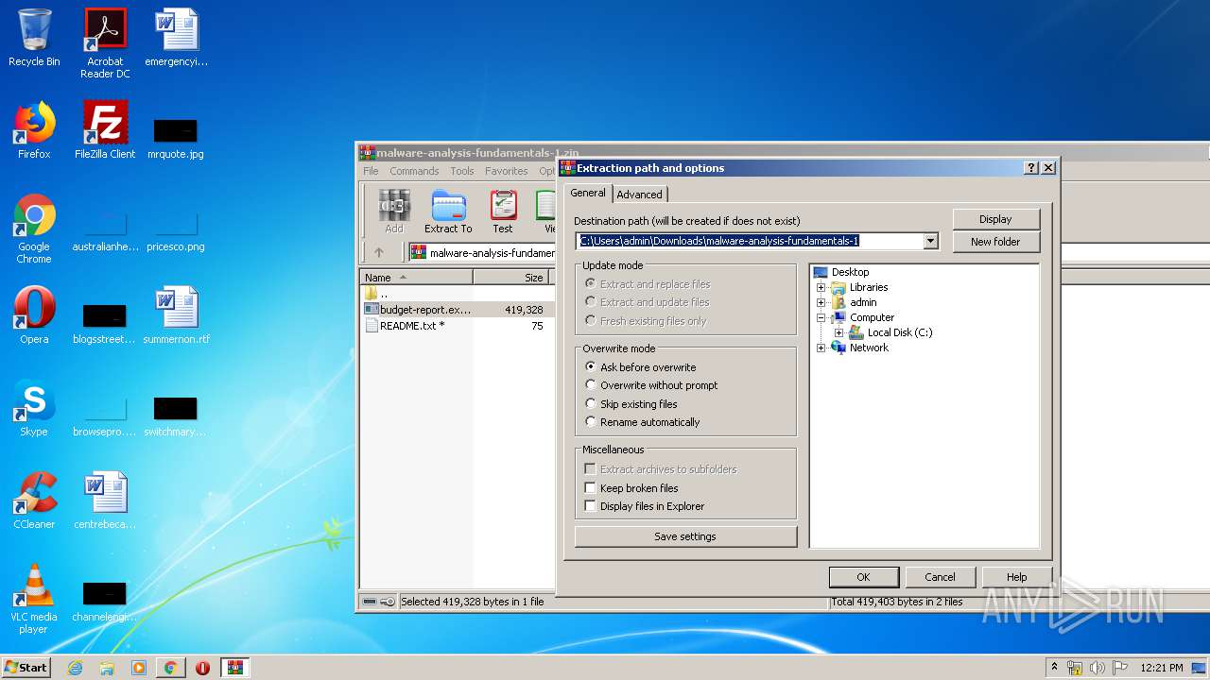This screenshot has height=680, width=1210.
Task: Open the centrebeca Word document icon
Action: click(x=105, y=501)
